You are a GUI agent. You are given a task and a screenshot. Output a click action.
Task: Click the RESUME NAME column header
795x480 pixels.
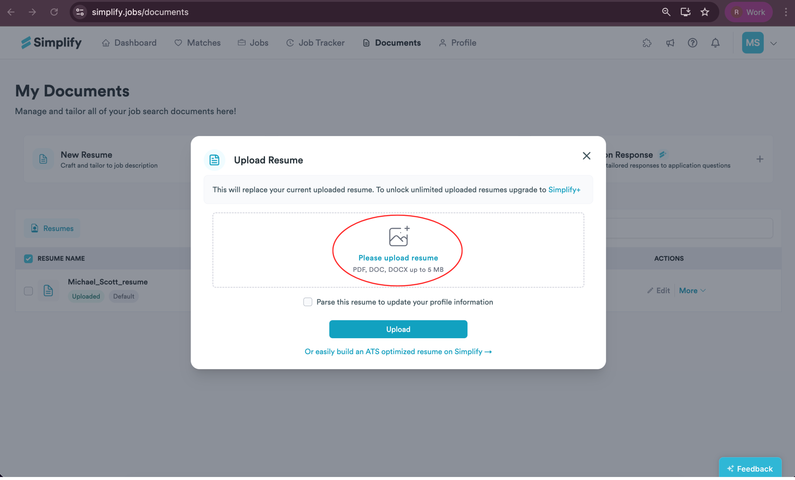click(61, 258)
